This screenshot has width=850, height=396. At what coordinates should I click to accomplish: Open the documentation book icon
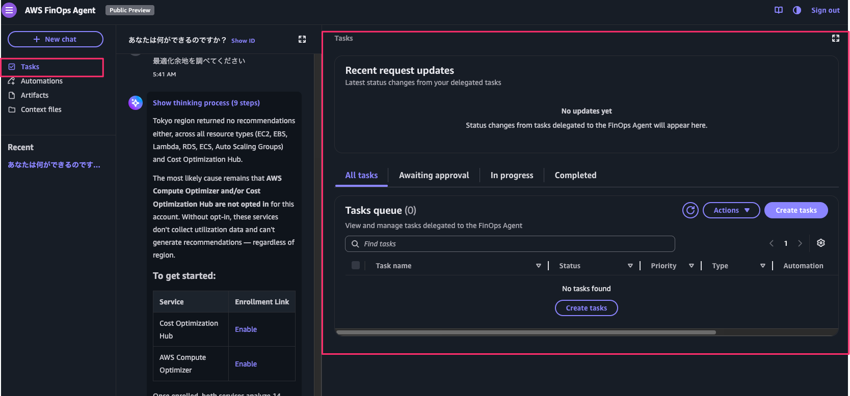click(x=779, y=10)
